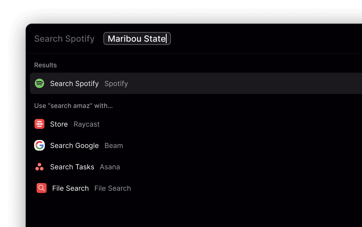Click the Asana three-dot icon

point(39,167)
